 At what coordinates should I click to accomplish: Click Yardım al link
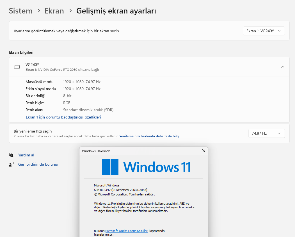[26, 155]
